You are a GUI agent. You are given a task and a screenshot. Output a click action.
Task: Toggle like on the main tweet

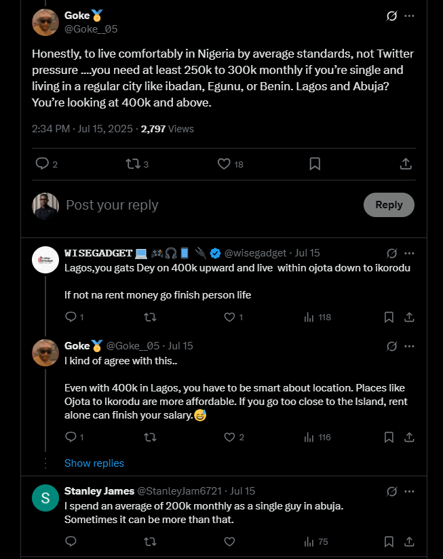[223, 163]
